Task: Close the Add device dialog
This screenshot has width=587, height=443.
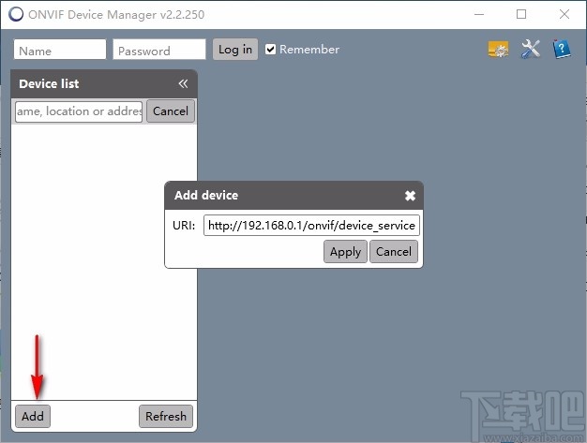Action: tap(410, 196)
